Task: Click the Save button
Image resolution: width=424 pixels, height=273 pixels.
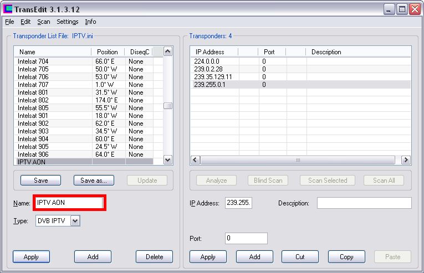Action: (41, 181)
